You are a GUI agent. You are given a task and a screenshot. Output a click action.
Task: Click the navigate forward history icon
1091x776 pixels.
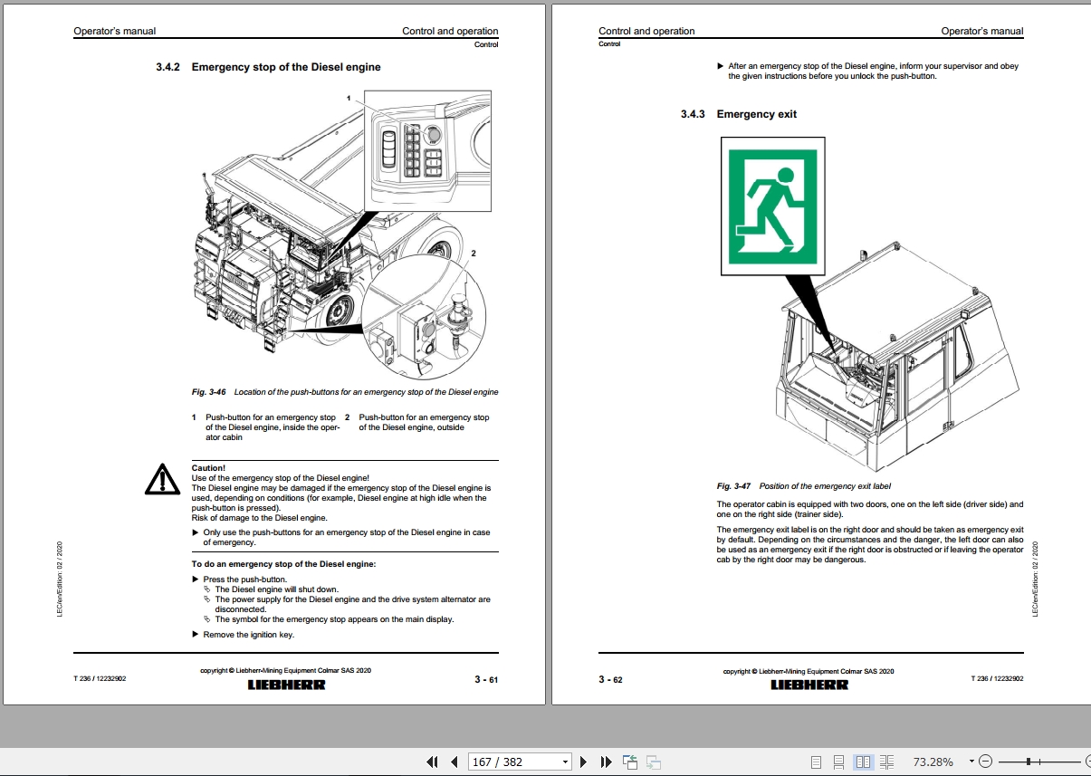click(654, 762)
